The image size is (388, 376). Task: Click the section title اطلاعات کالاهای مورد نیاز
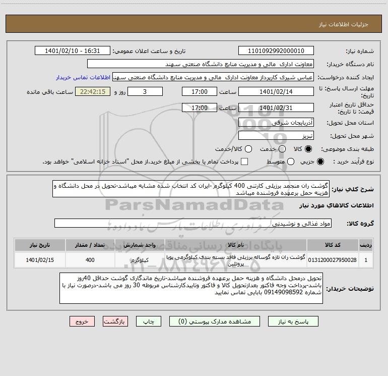337,205
